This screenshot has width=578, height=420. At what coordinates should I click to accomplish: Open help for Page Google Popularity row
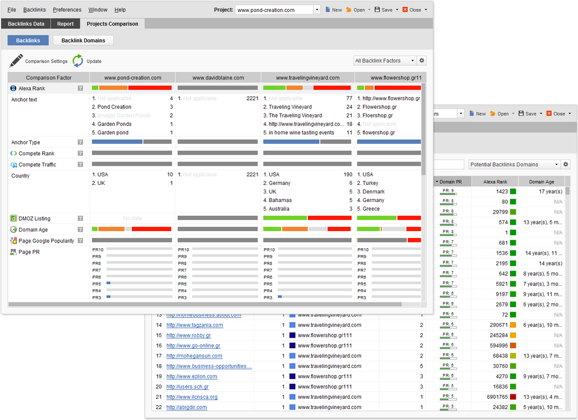[81, 241]
